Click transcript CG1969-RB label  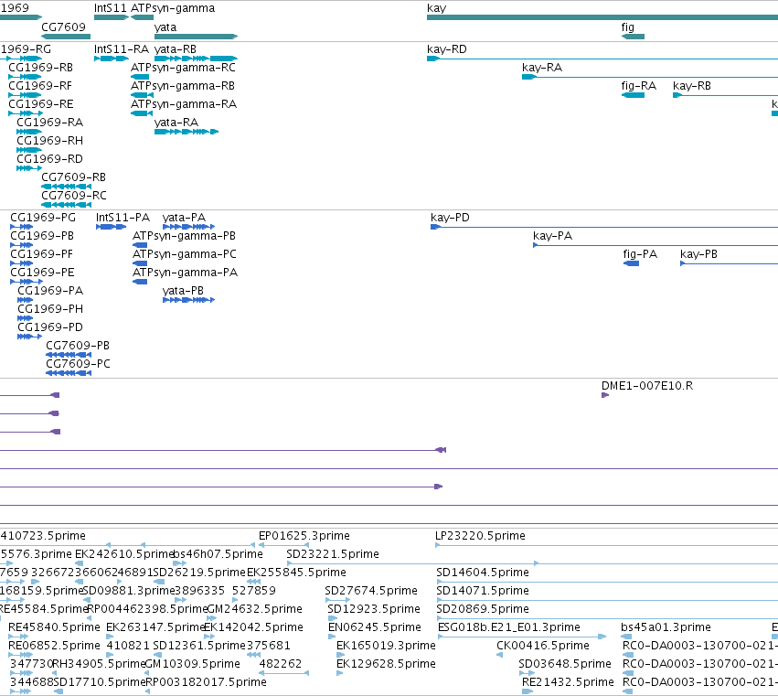tap(41, 68)
